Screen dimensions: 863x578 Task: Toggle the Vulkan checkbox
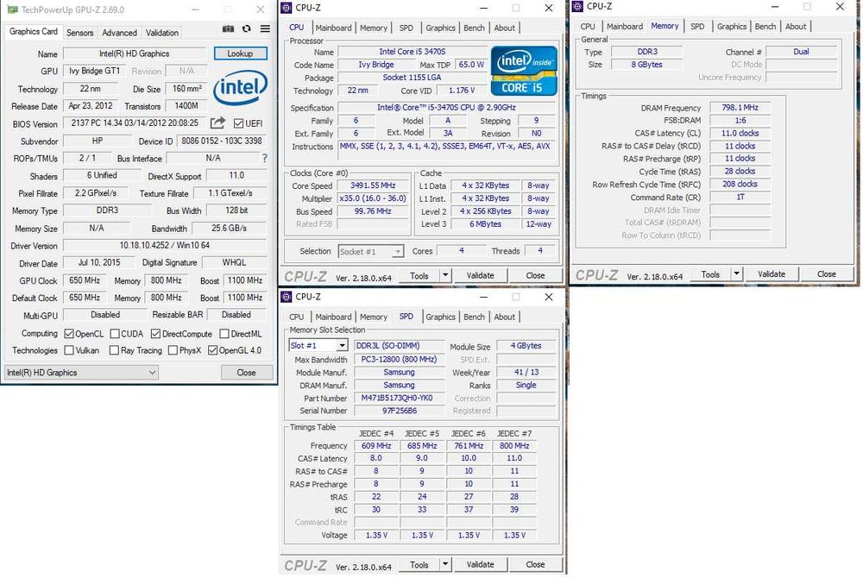[69, 350]
